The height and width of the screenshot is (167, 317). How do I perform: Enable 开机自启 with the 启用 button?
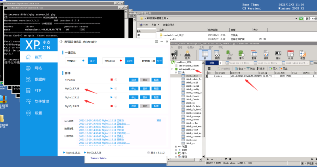click(130, 61)
